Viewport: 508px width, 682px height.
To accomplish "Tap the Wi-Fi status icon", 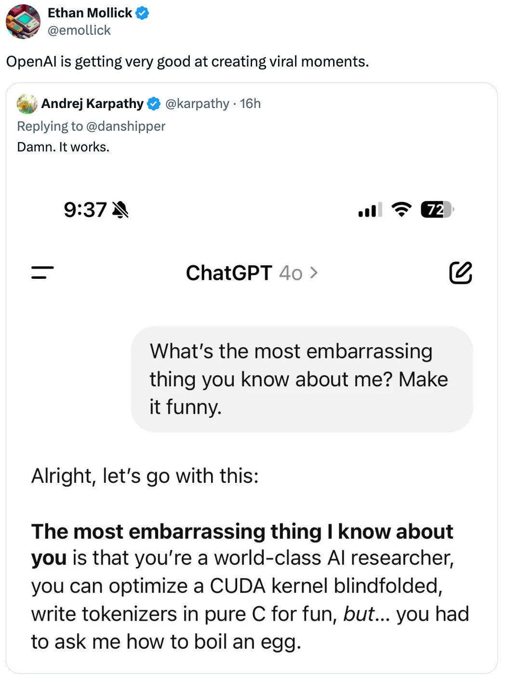I will click(401, 209).
